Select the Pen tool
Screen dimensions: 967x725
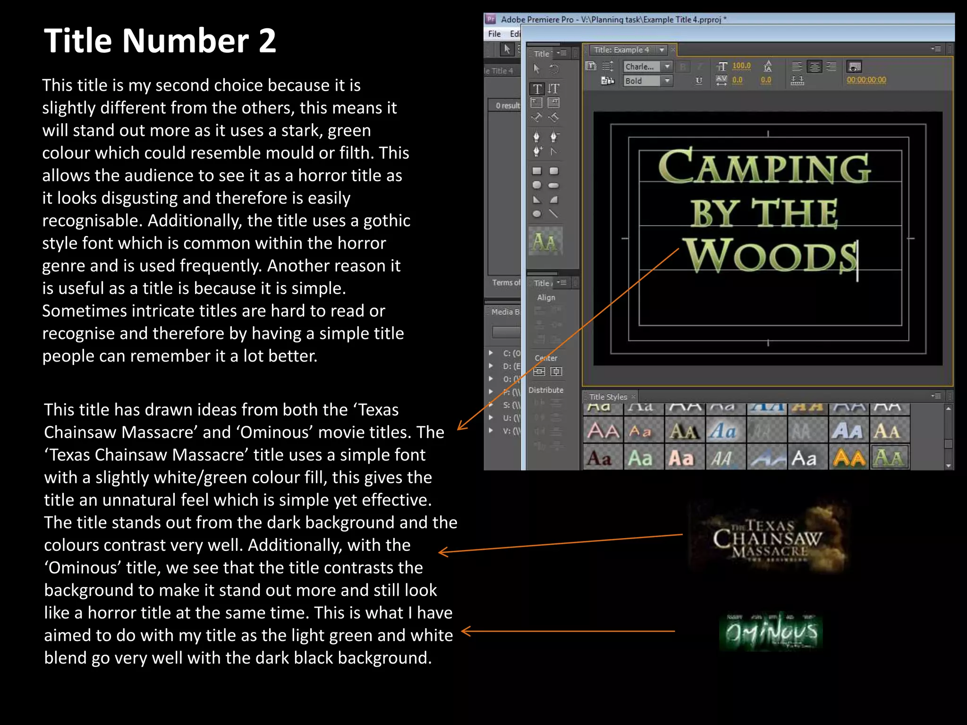[536, 137]
